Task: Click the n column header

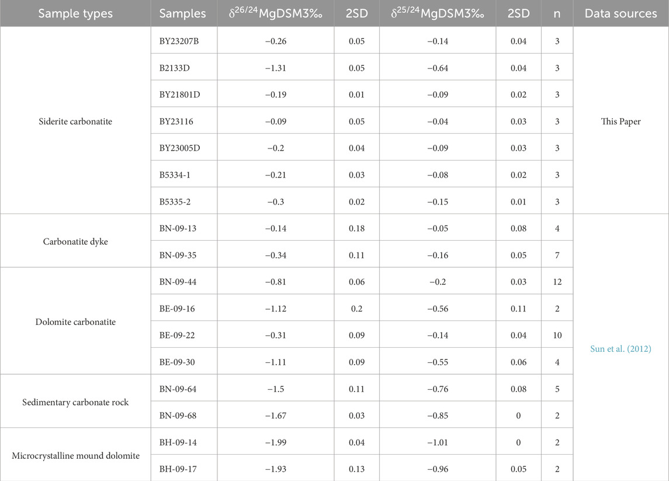Action: pyautogui.click(x=557, y=13)
